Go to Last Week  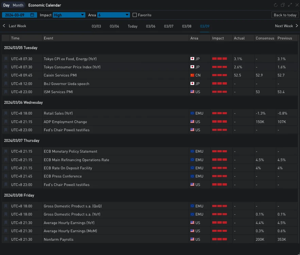(14, 26)
